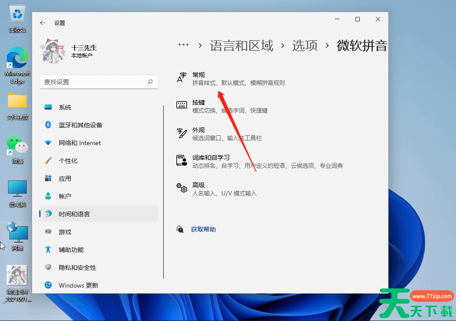Image resolution: width=456 pixels, height=321 pixels.
Task: Maximize the 设置 window
Action: 358,19
